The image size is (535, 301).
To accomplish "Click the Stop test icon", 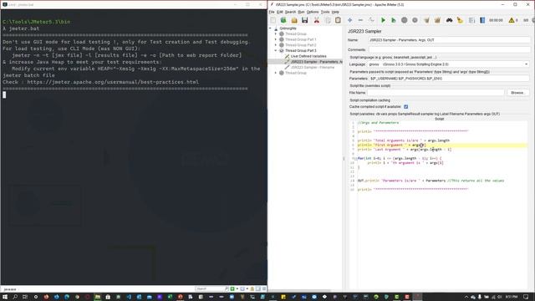I will (405, 20).
